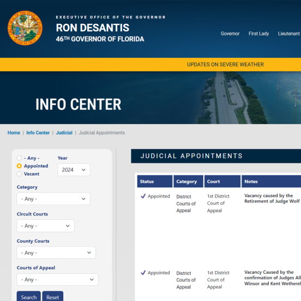Click the Judicial Appointments section heading
The image size is (301, 301).
click(191, 156)
